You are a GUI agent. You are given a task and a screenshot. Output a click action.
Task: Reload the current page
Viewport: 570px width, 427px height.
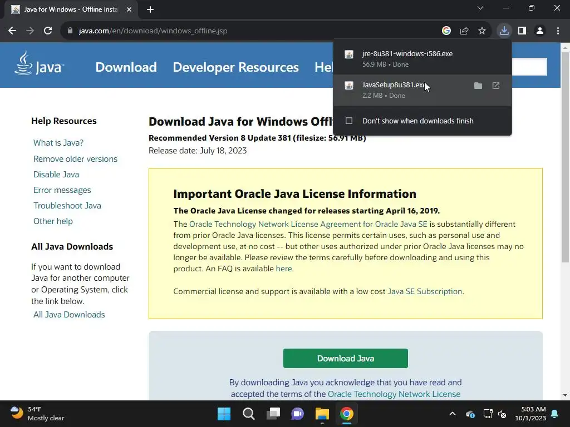click(48, 31)
